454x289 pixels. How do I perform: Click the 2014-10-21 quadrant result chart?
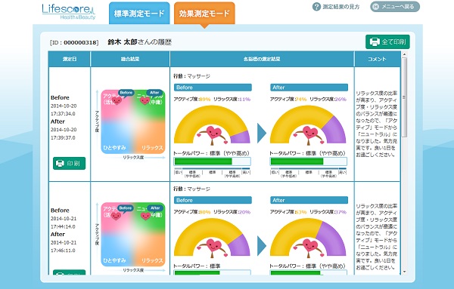tap(133, 234)
